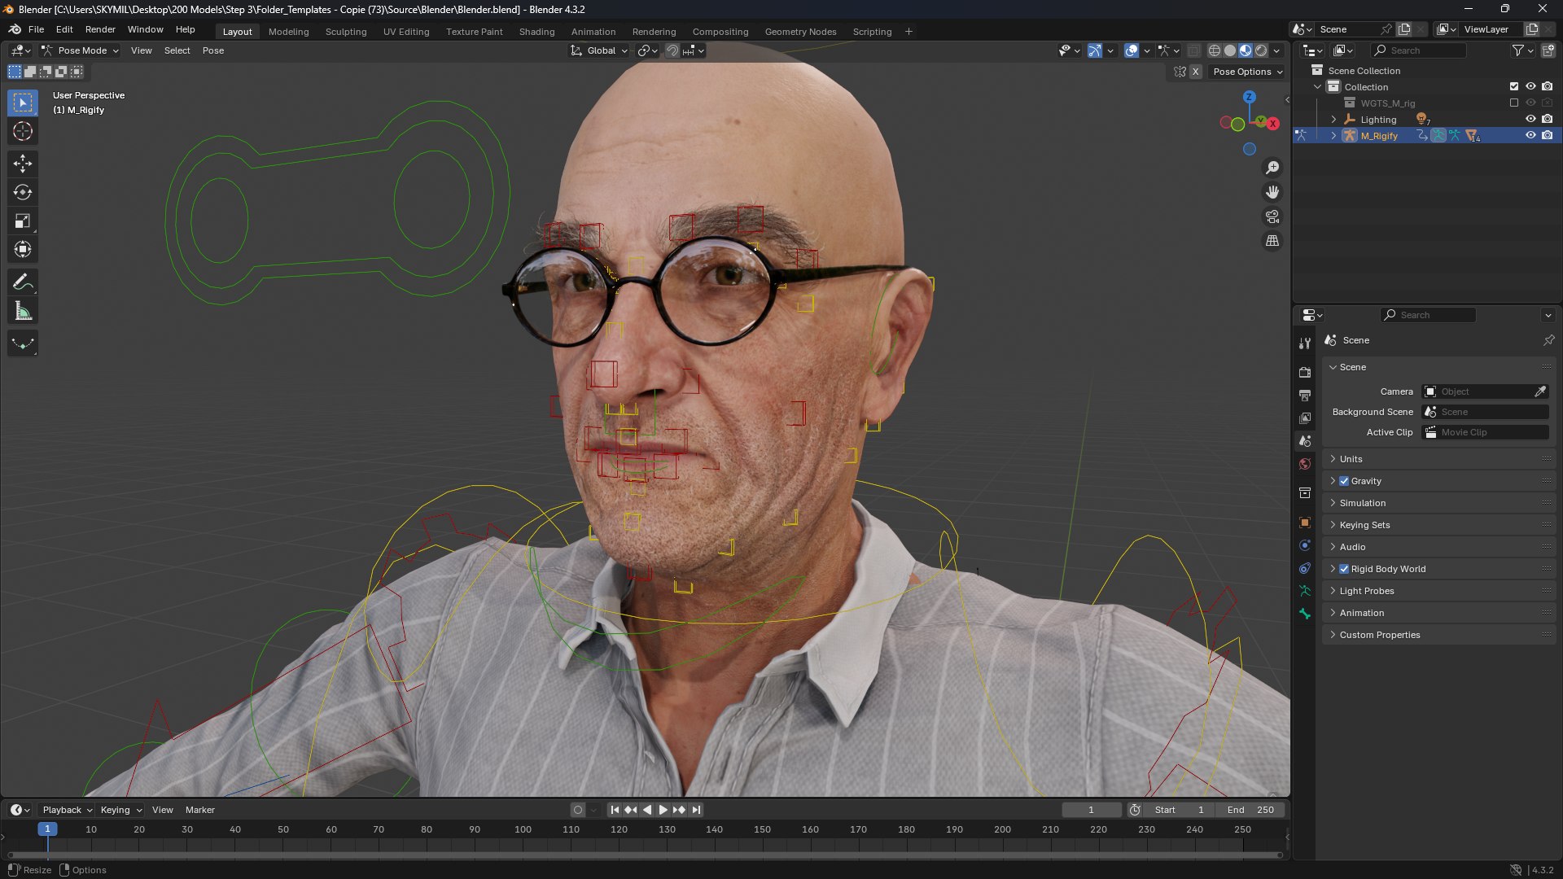Expand the Keying Sets panel
1563x879 pixels.
click(1438, 525)
